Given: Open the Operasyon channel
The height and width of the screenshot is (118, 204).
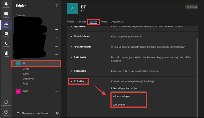Looking at the screenshot, I should (x=28, y=79).
